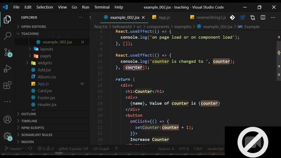281x158 pixels.
Task: Open the Explorer view in activity bar
Action: 7,19
